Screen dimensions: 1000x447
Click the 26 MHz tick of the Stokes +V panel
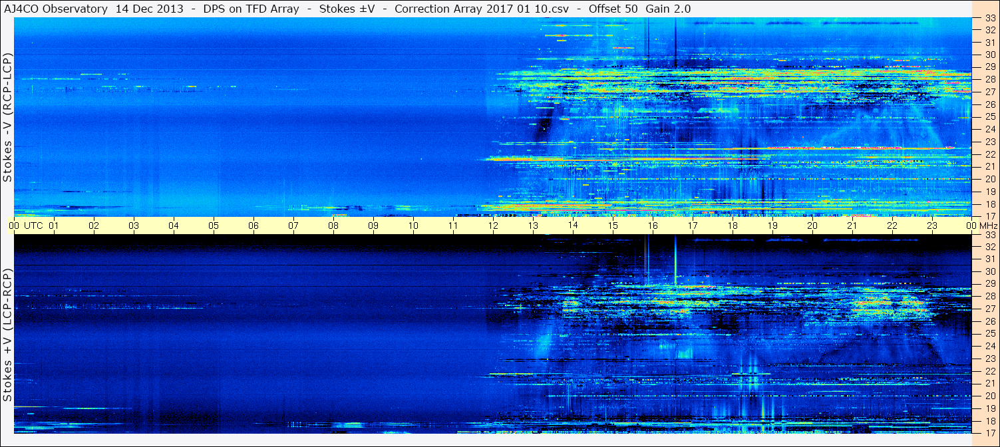click(x=990, y=321)
